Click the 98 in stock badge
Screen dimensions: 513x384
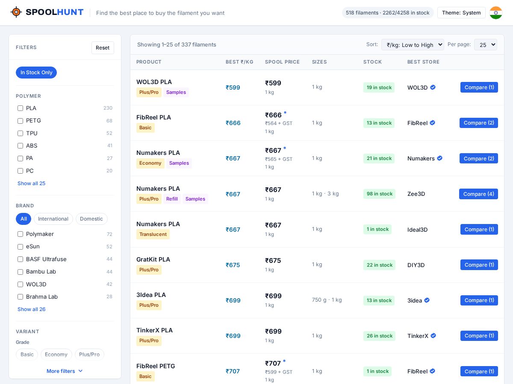click(379, 194)
